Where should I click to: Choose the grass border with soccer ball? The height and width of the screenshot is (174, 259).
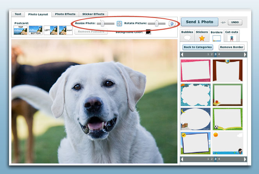coord(228,119)
